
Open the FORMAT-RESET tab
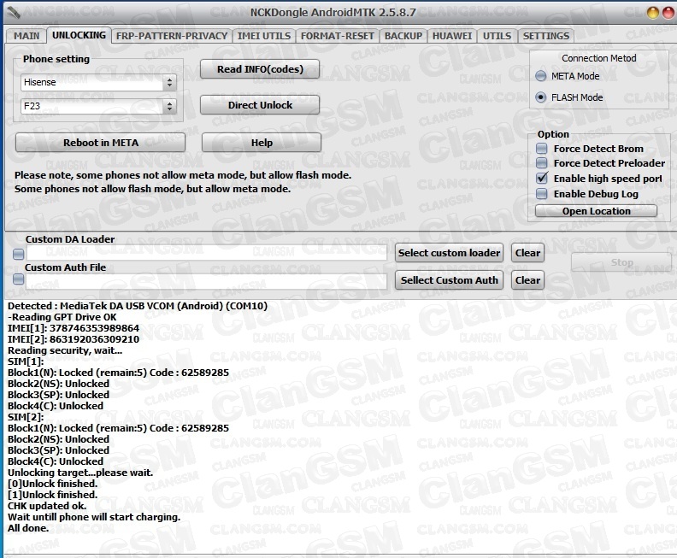click(x=337, y=36)
